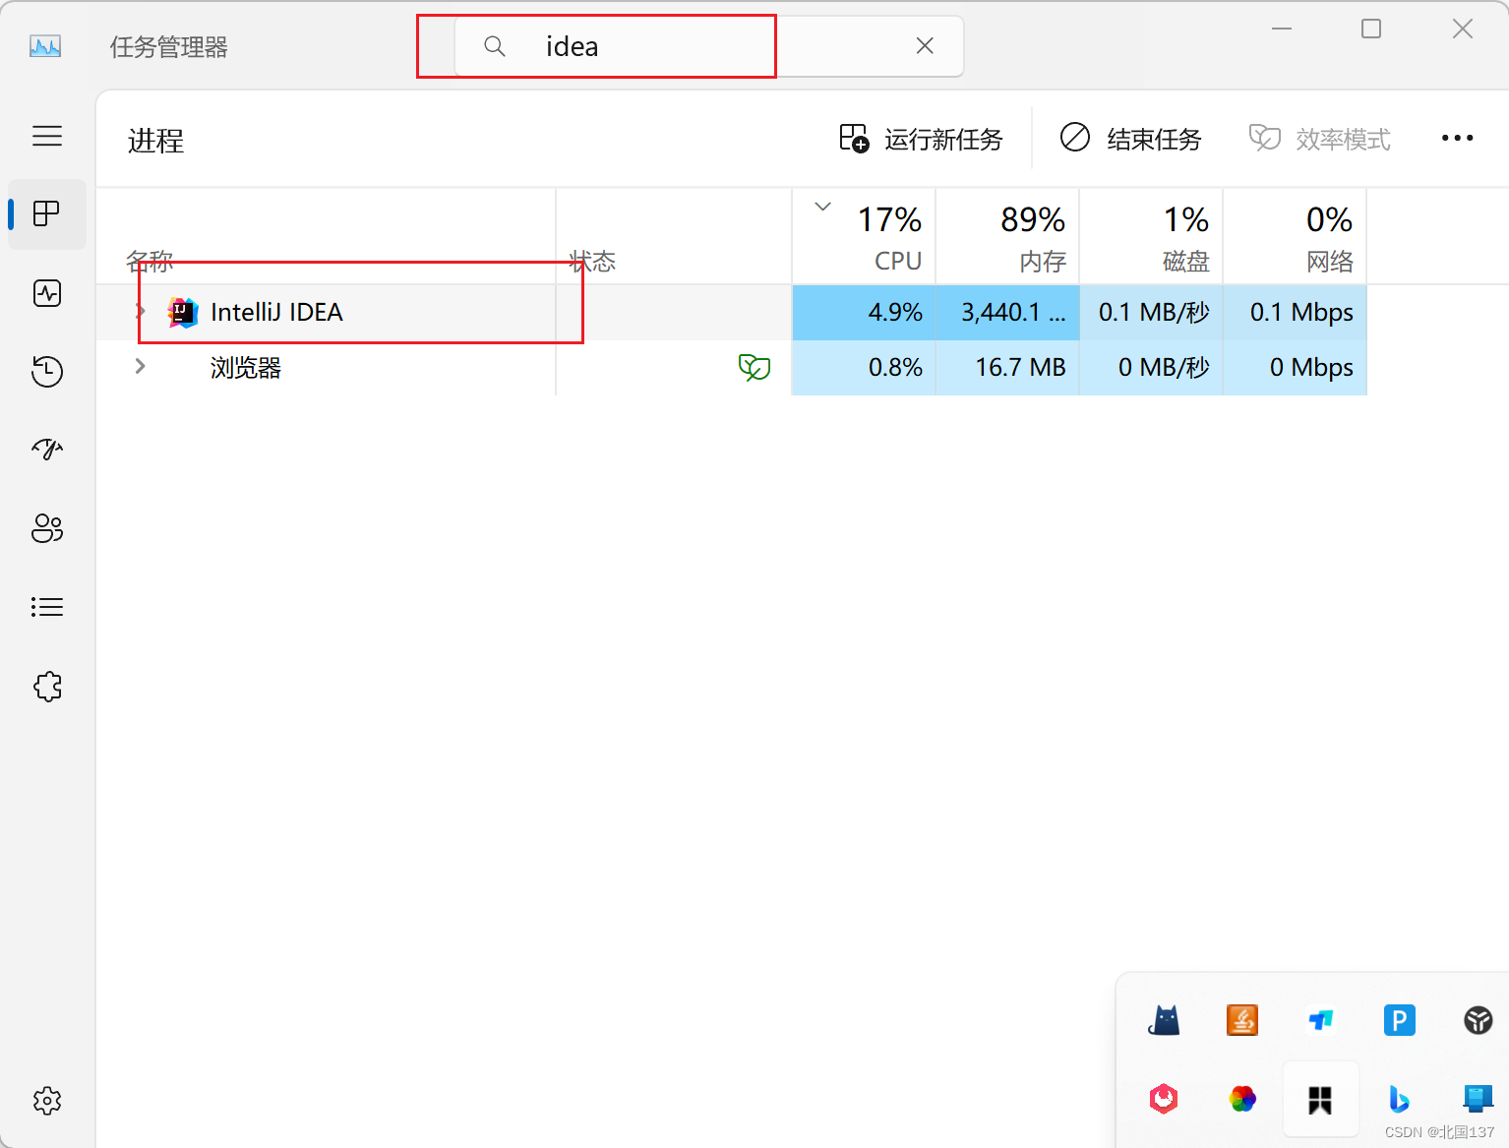Viewport: 1509px width, 1148px height.
Task: Expand the IntelliJ IDEA process group
Action: point(141,312)
